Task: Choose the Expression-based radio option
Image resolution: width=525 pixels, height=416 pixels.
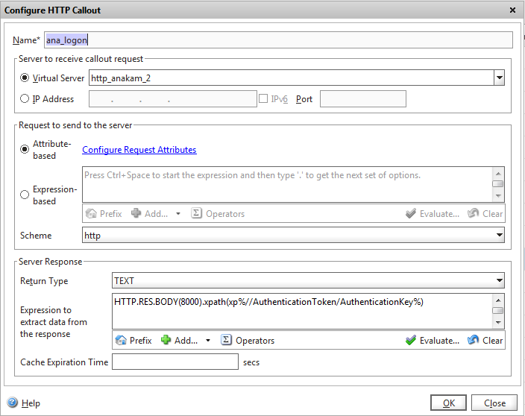Action: (x=25, y=195)
